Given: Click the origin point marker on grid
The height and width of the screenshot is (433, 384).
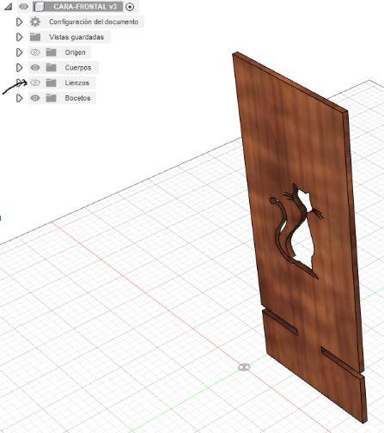Looking at the screenshot, I should pos(244,367).
